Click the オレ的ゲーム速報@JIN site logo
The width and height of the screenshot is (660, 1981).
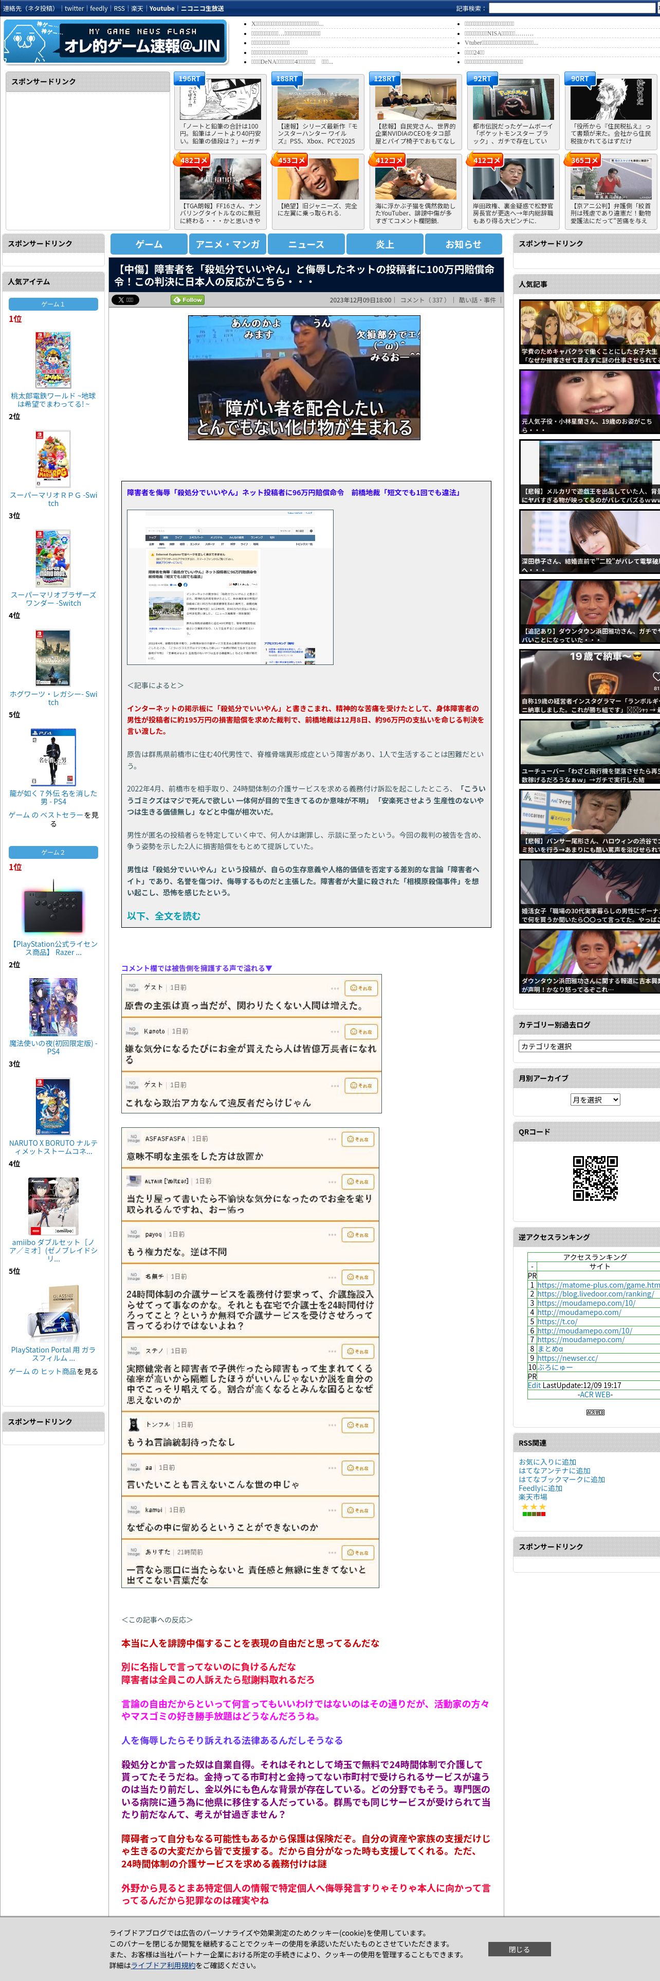tap(116, 42)
